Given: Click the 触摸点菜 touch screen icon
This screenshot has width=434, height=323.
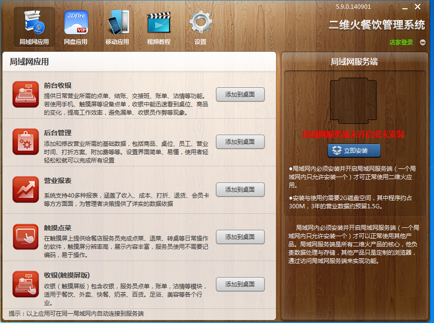Looking at the screenshot, I should tap(26, 237).
